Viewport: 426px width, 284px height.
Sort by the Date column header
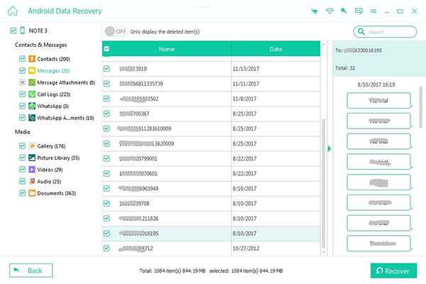coord(275,49)
